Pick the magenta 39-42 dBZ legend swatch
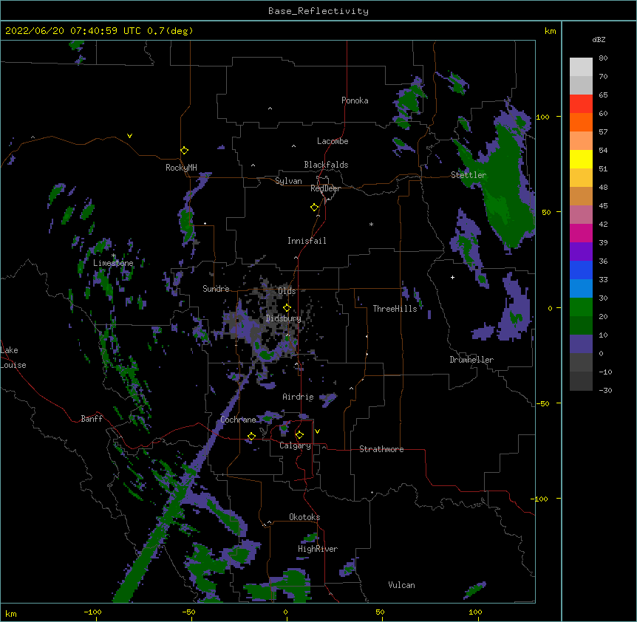This screenshot has height=622, width=637. pyautogui.click(x=581, y=233)
